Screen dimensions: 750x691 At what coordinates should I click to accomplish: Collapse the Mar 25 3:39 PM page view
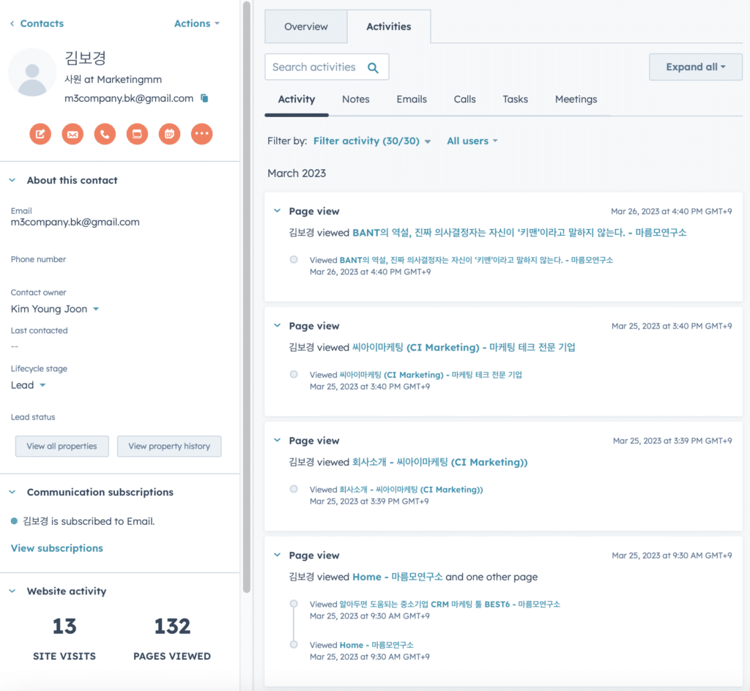coord(278,440)
